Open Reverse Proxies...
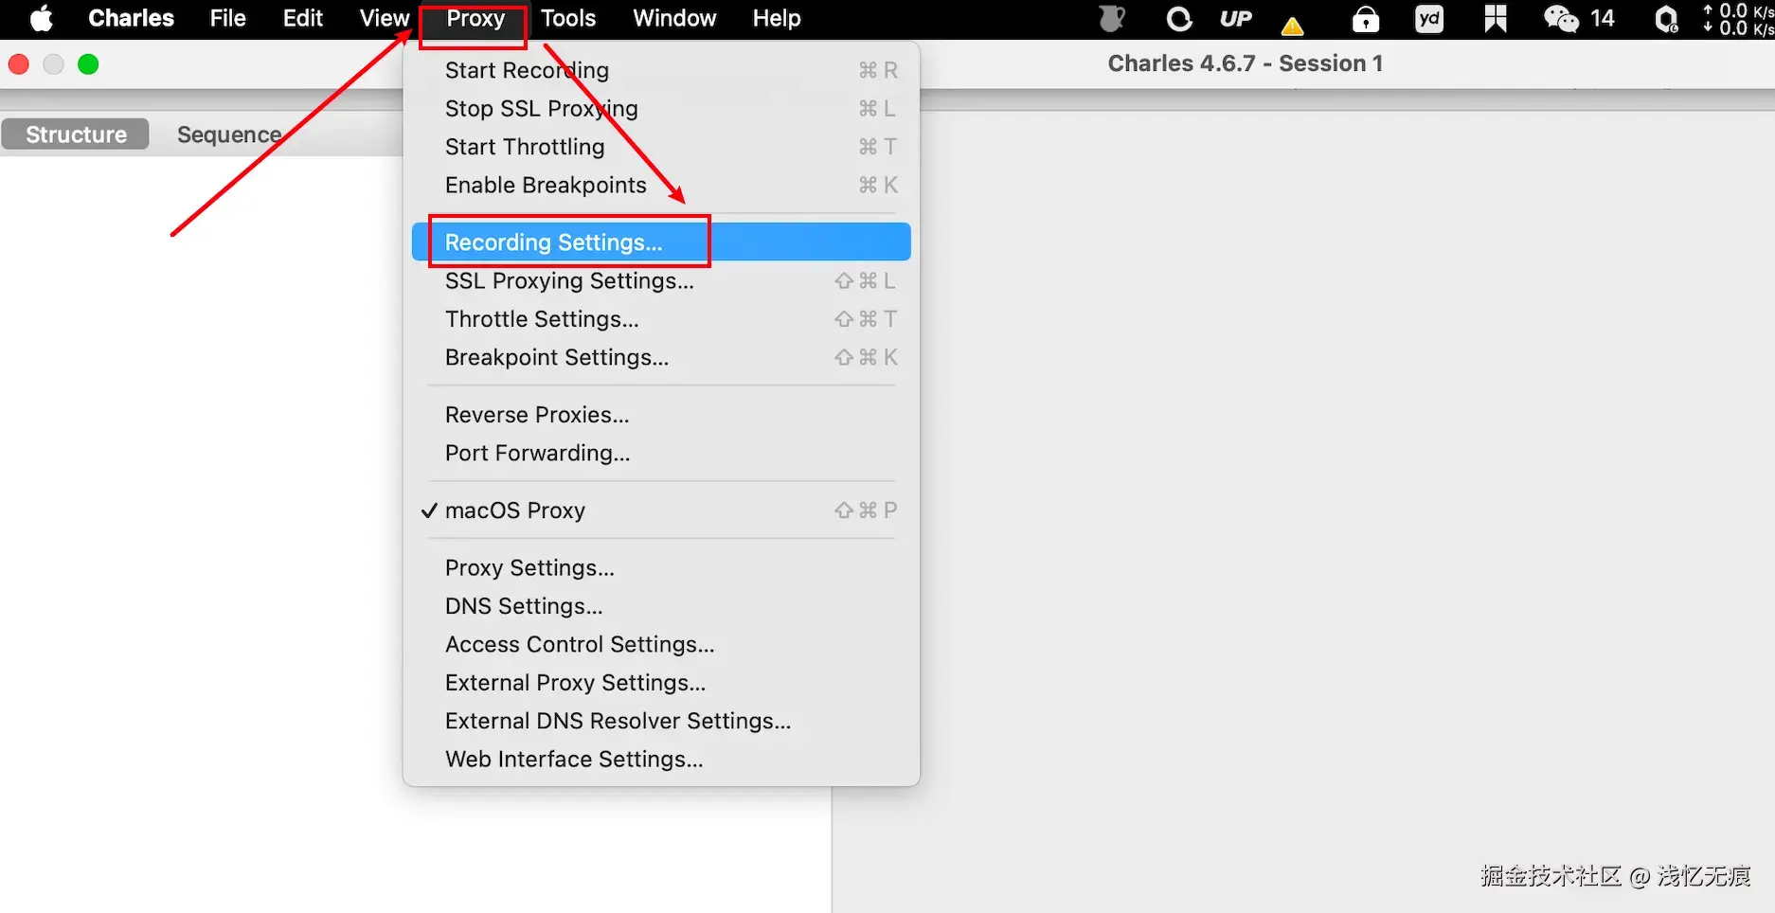The height and width of the screenshot is (913, 1775). [x=661, y=415]
